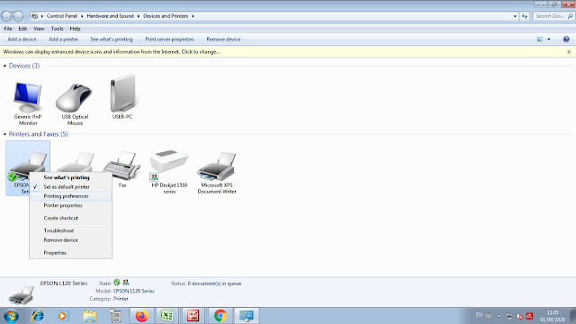Open the address bar history dropdown
Image resolution: width=576 pixels, height=324 pixels.
click(515, 16)
